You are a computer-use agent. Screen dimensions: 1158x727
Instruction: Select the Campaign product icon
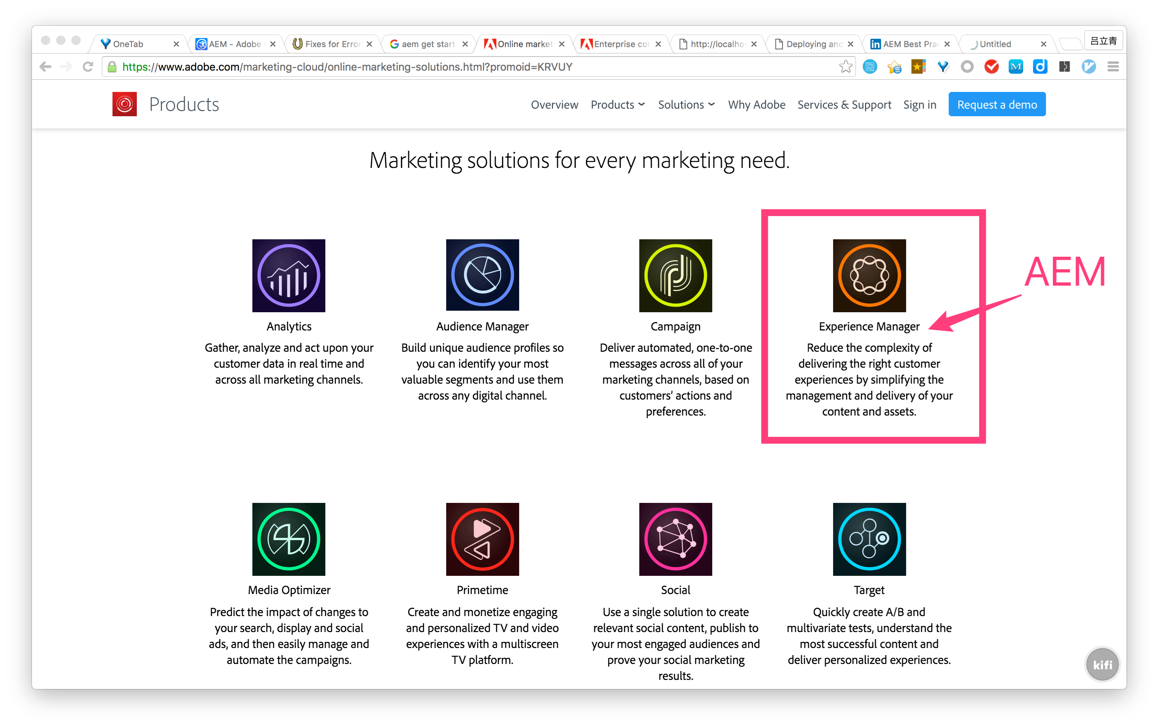(x=675, y=275)
